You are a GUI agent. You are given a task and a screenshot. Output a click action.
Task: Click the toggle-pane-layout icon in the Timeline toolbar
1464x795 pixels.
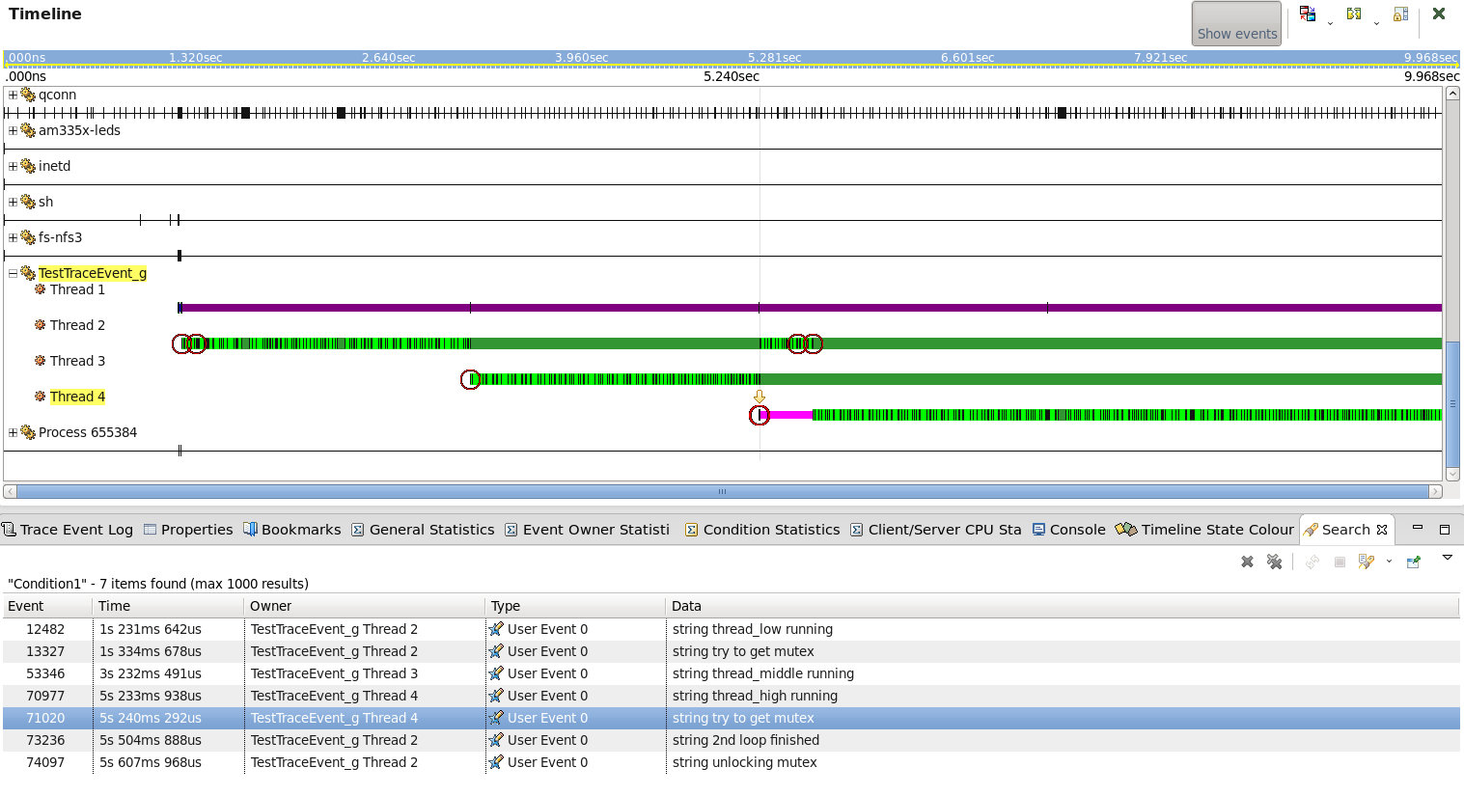[x=1308, y=14]
